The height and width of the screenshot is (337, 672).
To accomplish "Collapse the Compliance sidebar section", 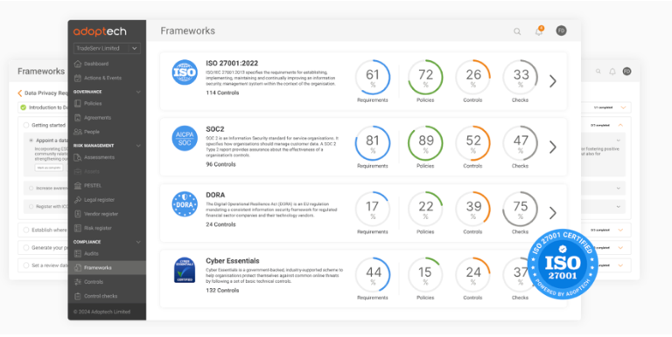I will point(138,242).
